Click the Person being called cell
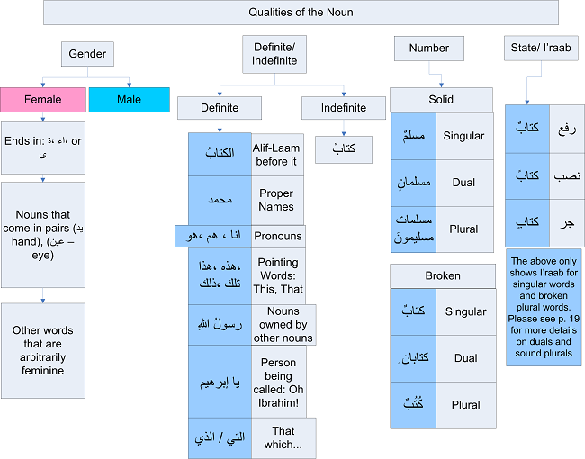The image size is (585, 459). tap(278, 382)
